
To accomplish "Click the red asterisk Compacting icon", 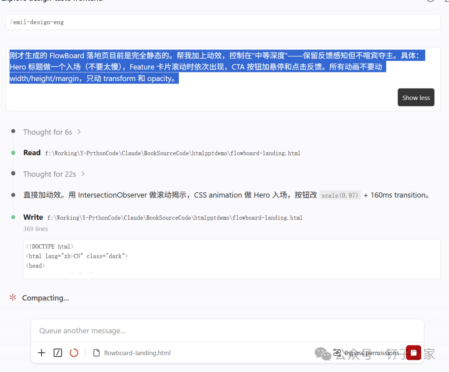I will coord(13,298).
